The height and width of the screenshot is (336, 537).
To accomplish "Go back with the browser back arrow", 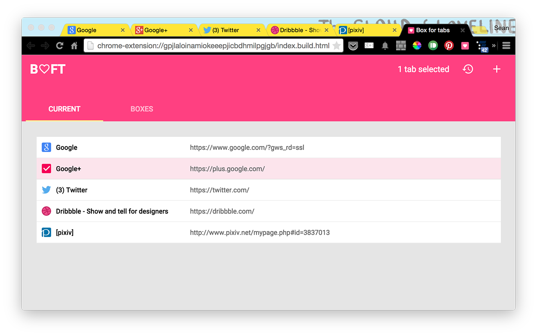I will (x=31, y=46).
